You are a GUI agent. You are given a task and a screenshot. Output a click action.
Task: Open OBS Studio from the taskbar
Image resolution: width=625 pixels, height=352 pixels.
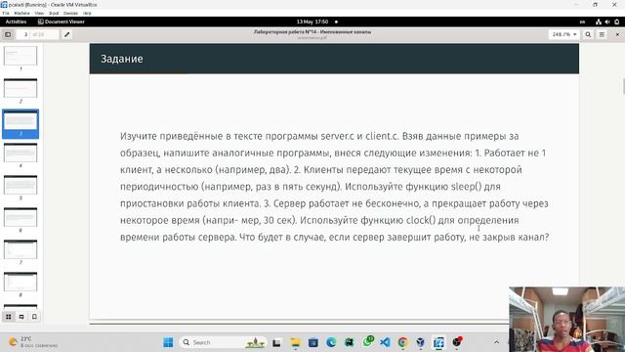click(457, 342)
